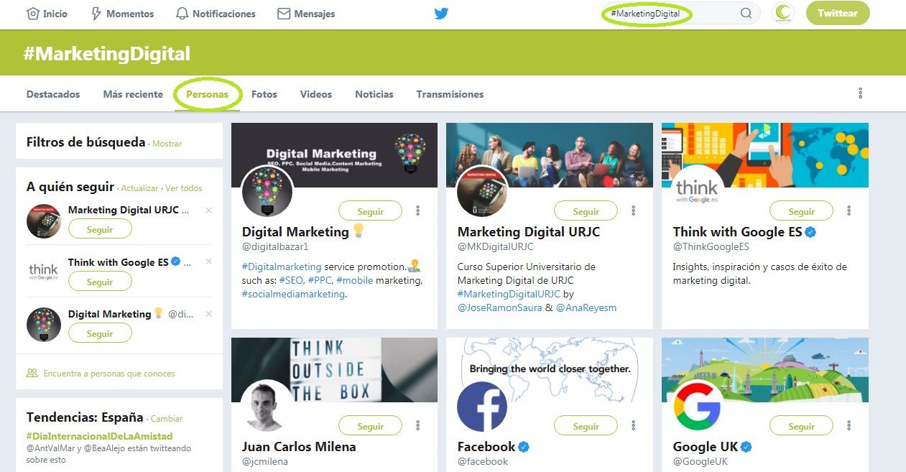Dismiss Marketing Digital URJC follow suggestion
Image resolution: width=906 pixels, height=472 pixels.
coord(208,210)
